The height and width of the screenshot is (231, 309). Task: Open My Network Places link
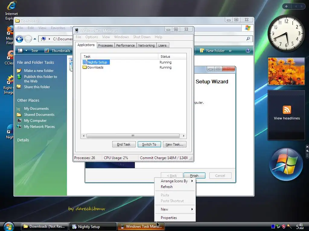[40, 127]
